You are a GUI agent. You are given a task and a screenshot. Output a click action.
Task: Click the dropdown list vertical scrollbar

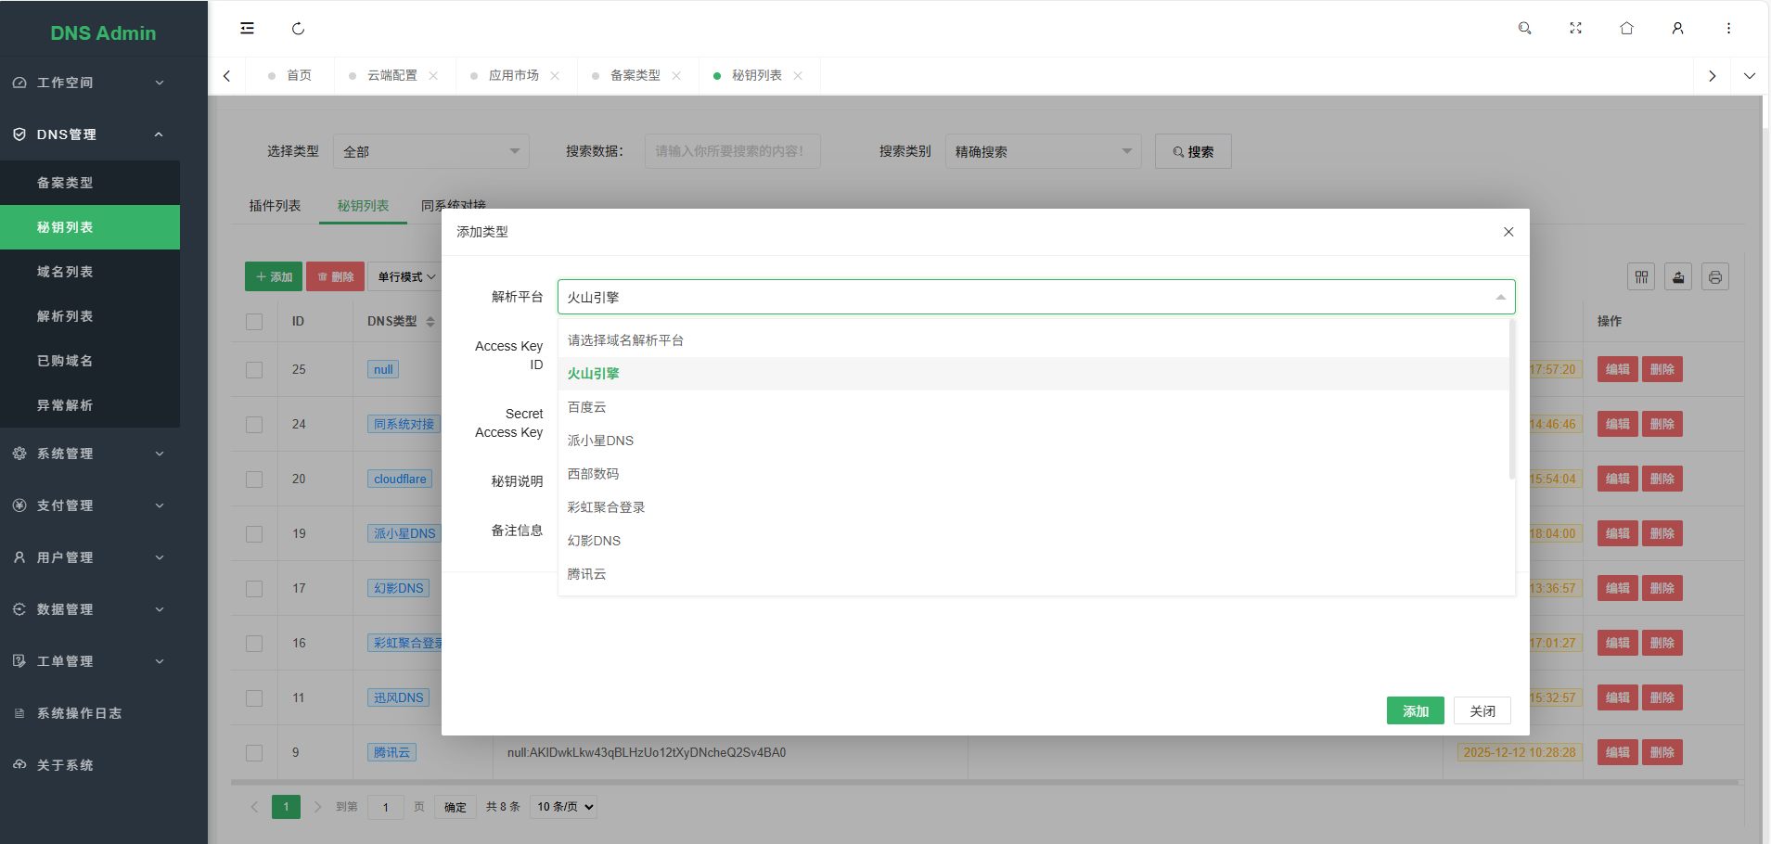(x=1511, y=399)
